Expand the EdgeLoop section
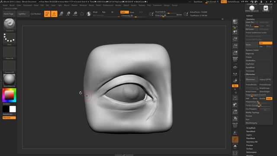Viewport: 277px width, 156px height. 250,54
